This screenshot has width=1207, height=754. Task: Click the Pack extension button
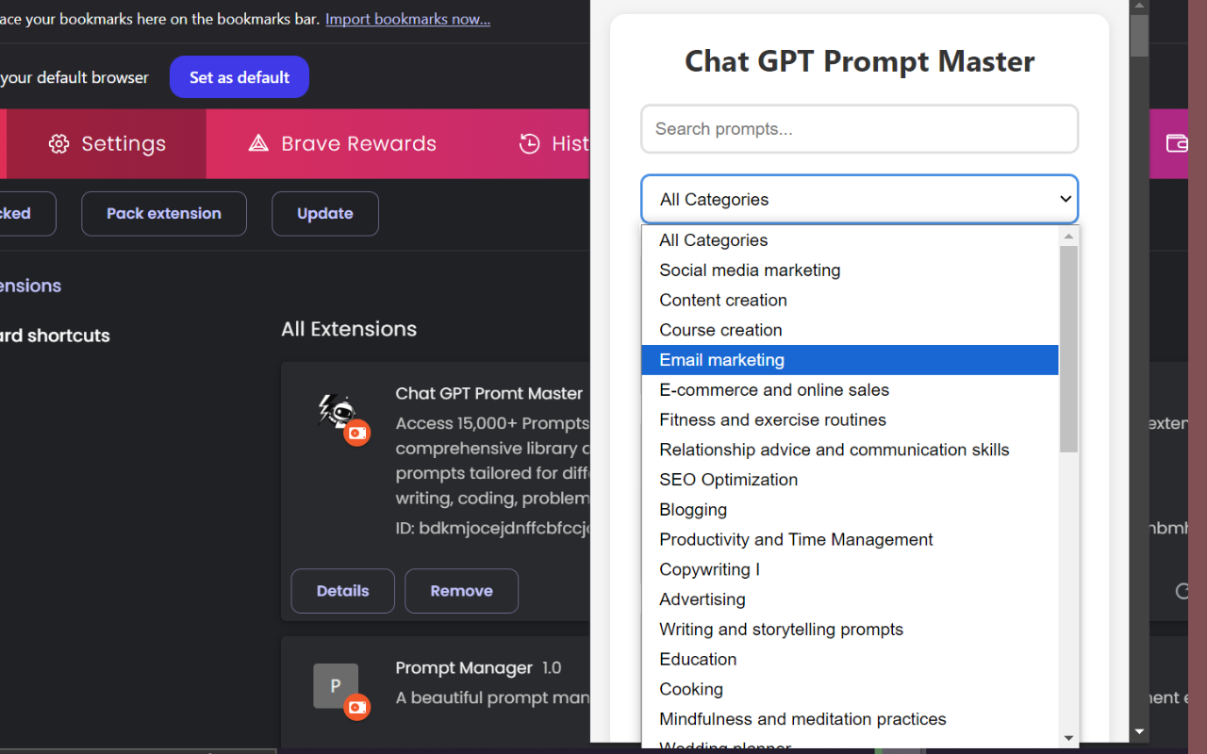pyautogui.click(x=164, y=213)
